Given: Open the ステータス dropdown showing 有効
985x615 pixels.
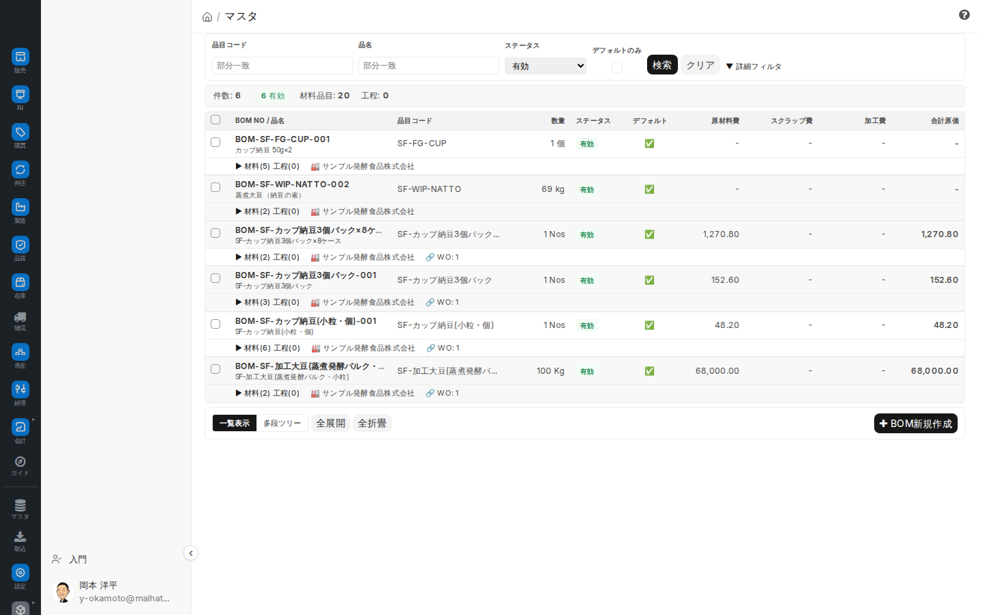Looking at the screenshot, I should [x=546, y=66].
